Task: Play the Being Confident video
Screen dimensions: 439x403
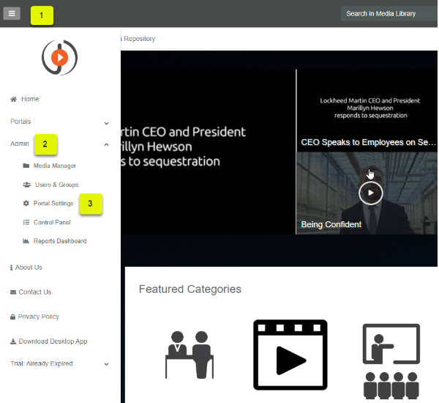Action: 370,193
